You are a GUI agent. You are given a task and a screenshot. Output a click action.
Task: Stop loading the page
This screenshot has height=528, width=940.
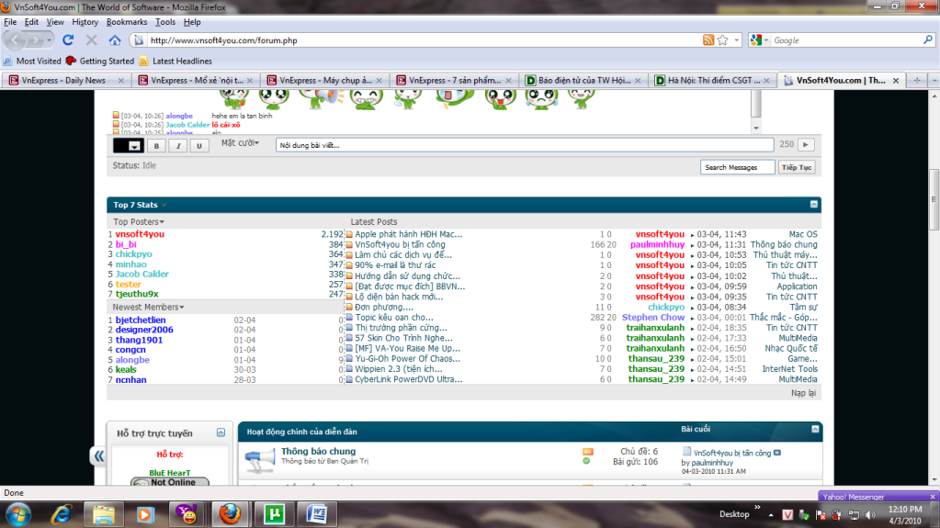(91, 40)
